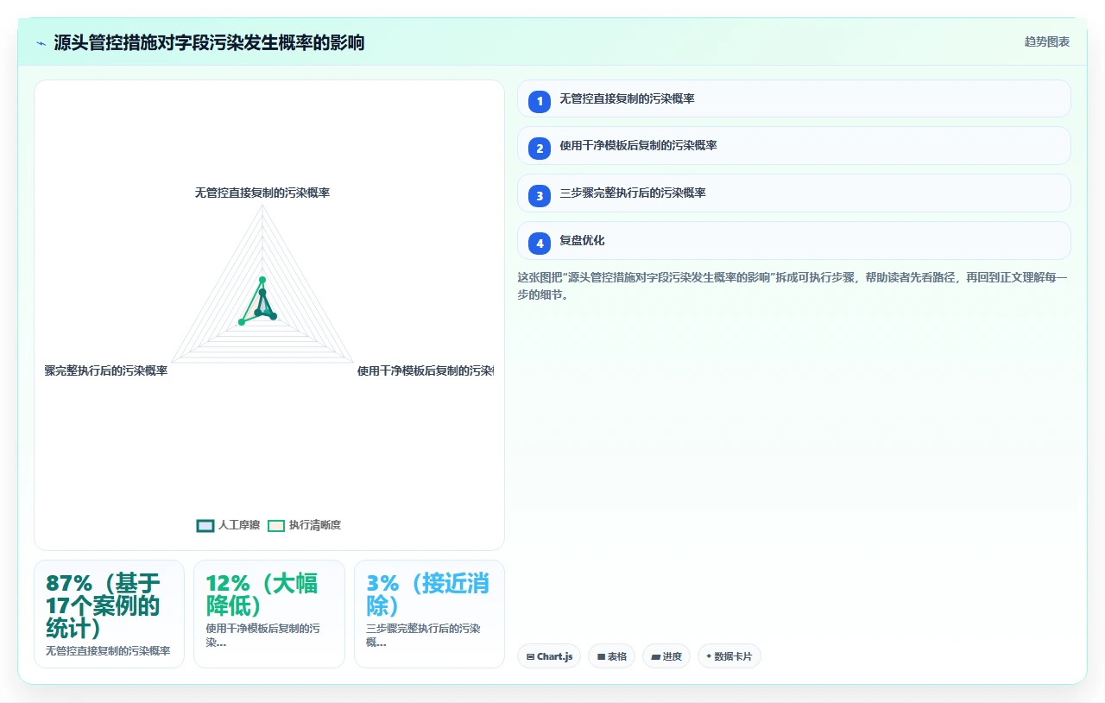This screenshot has height=703, width=1105.
Task: Click the light green bottom-left radar data point
Action: coord(242,322)
